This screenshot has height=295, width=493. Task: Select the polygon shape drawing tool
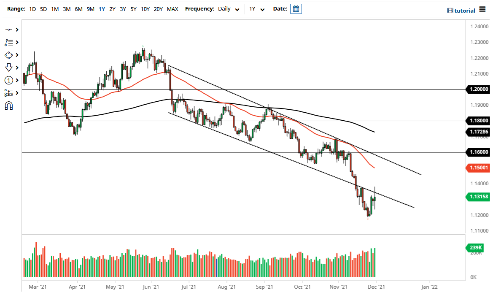click(x=9, y=55)
